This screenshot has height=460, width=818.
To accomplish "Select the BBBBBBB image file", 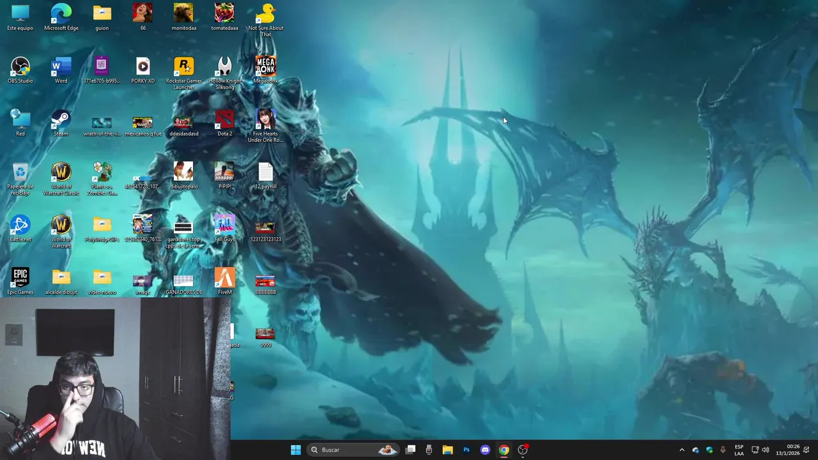I will 265,284.
